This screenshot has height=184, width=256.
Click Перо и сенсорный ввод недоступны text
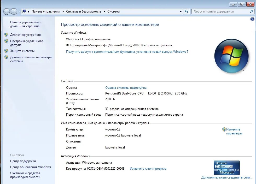144,115
